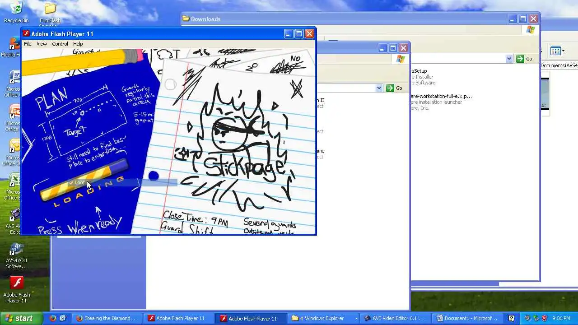Viewport: 578px width, 325px height.
Task: Switch to AVS Video Editor 6.1 taskbar button
Action: tap(396, 318)
